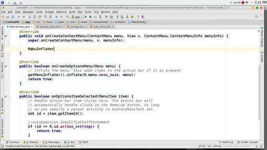
Task: Click the Paste icon in toolbar
Action: pos(40,17)
